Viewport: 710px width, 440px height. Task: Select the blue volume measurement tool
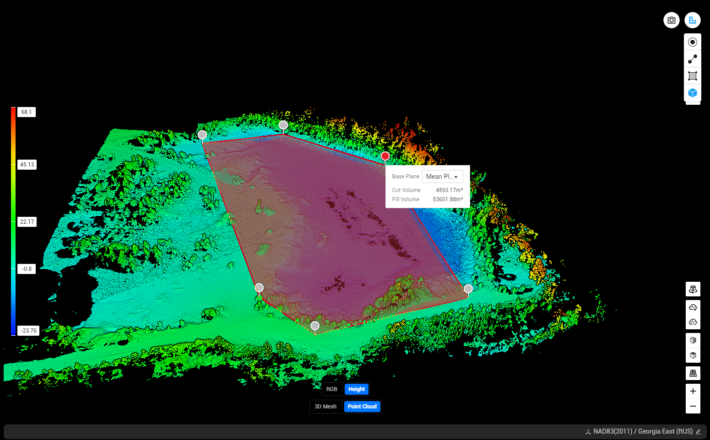point(693,92)
